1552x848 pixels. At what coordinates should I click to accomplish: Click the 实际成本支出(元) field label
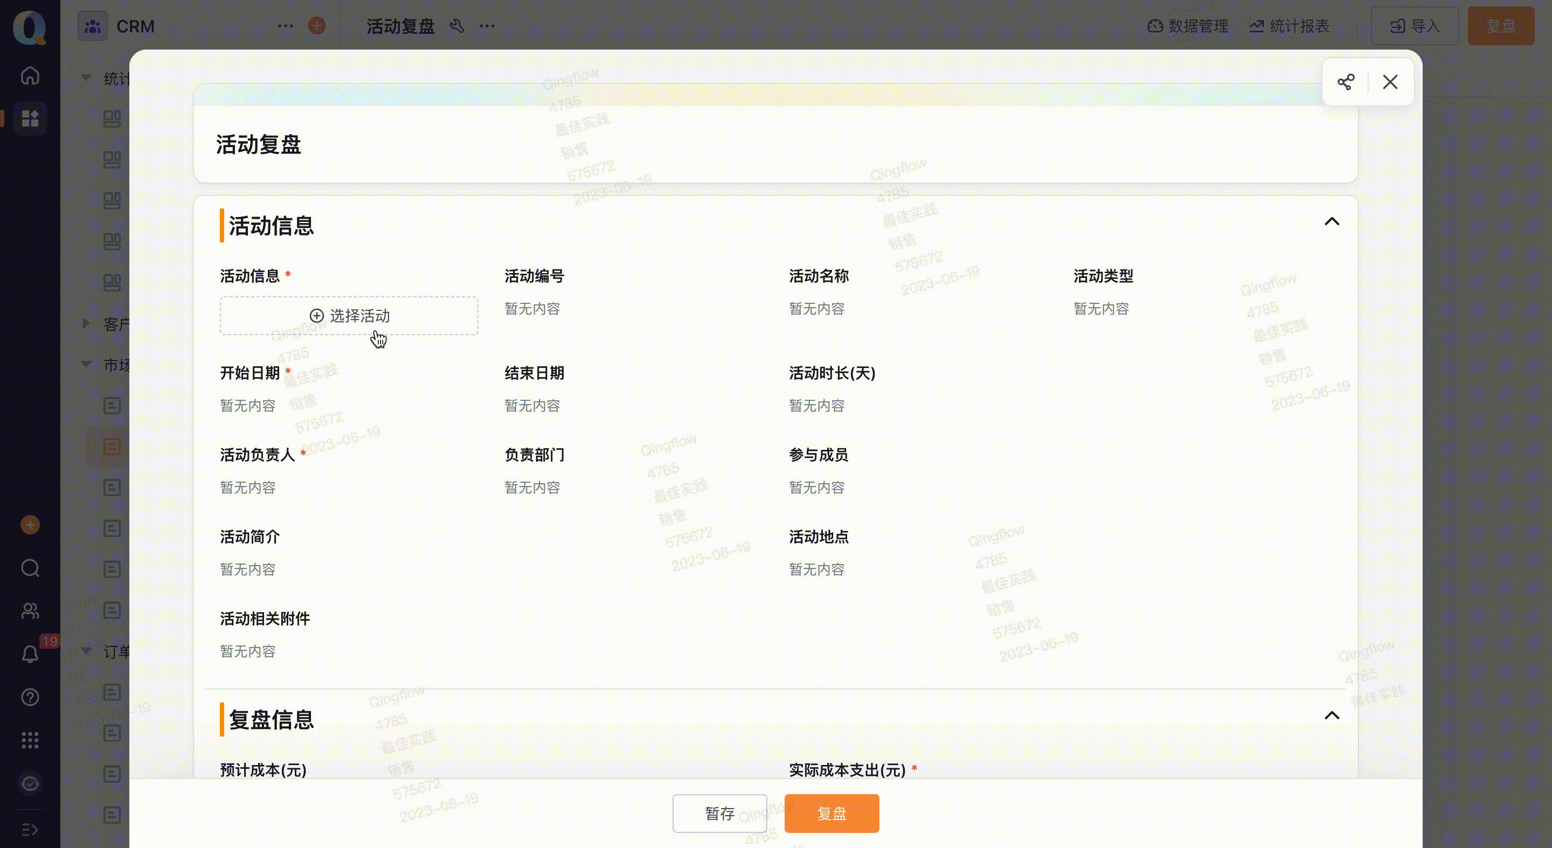point(847,770)
